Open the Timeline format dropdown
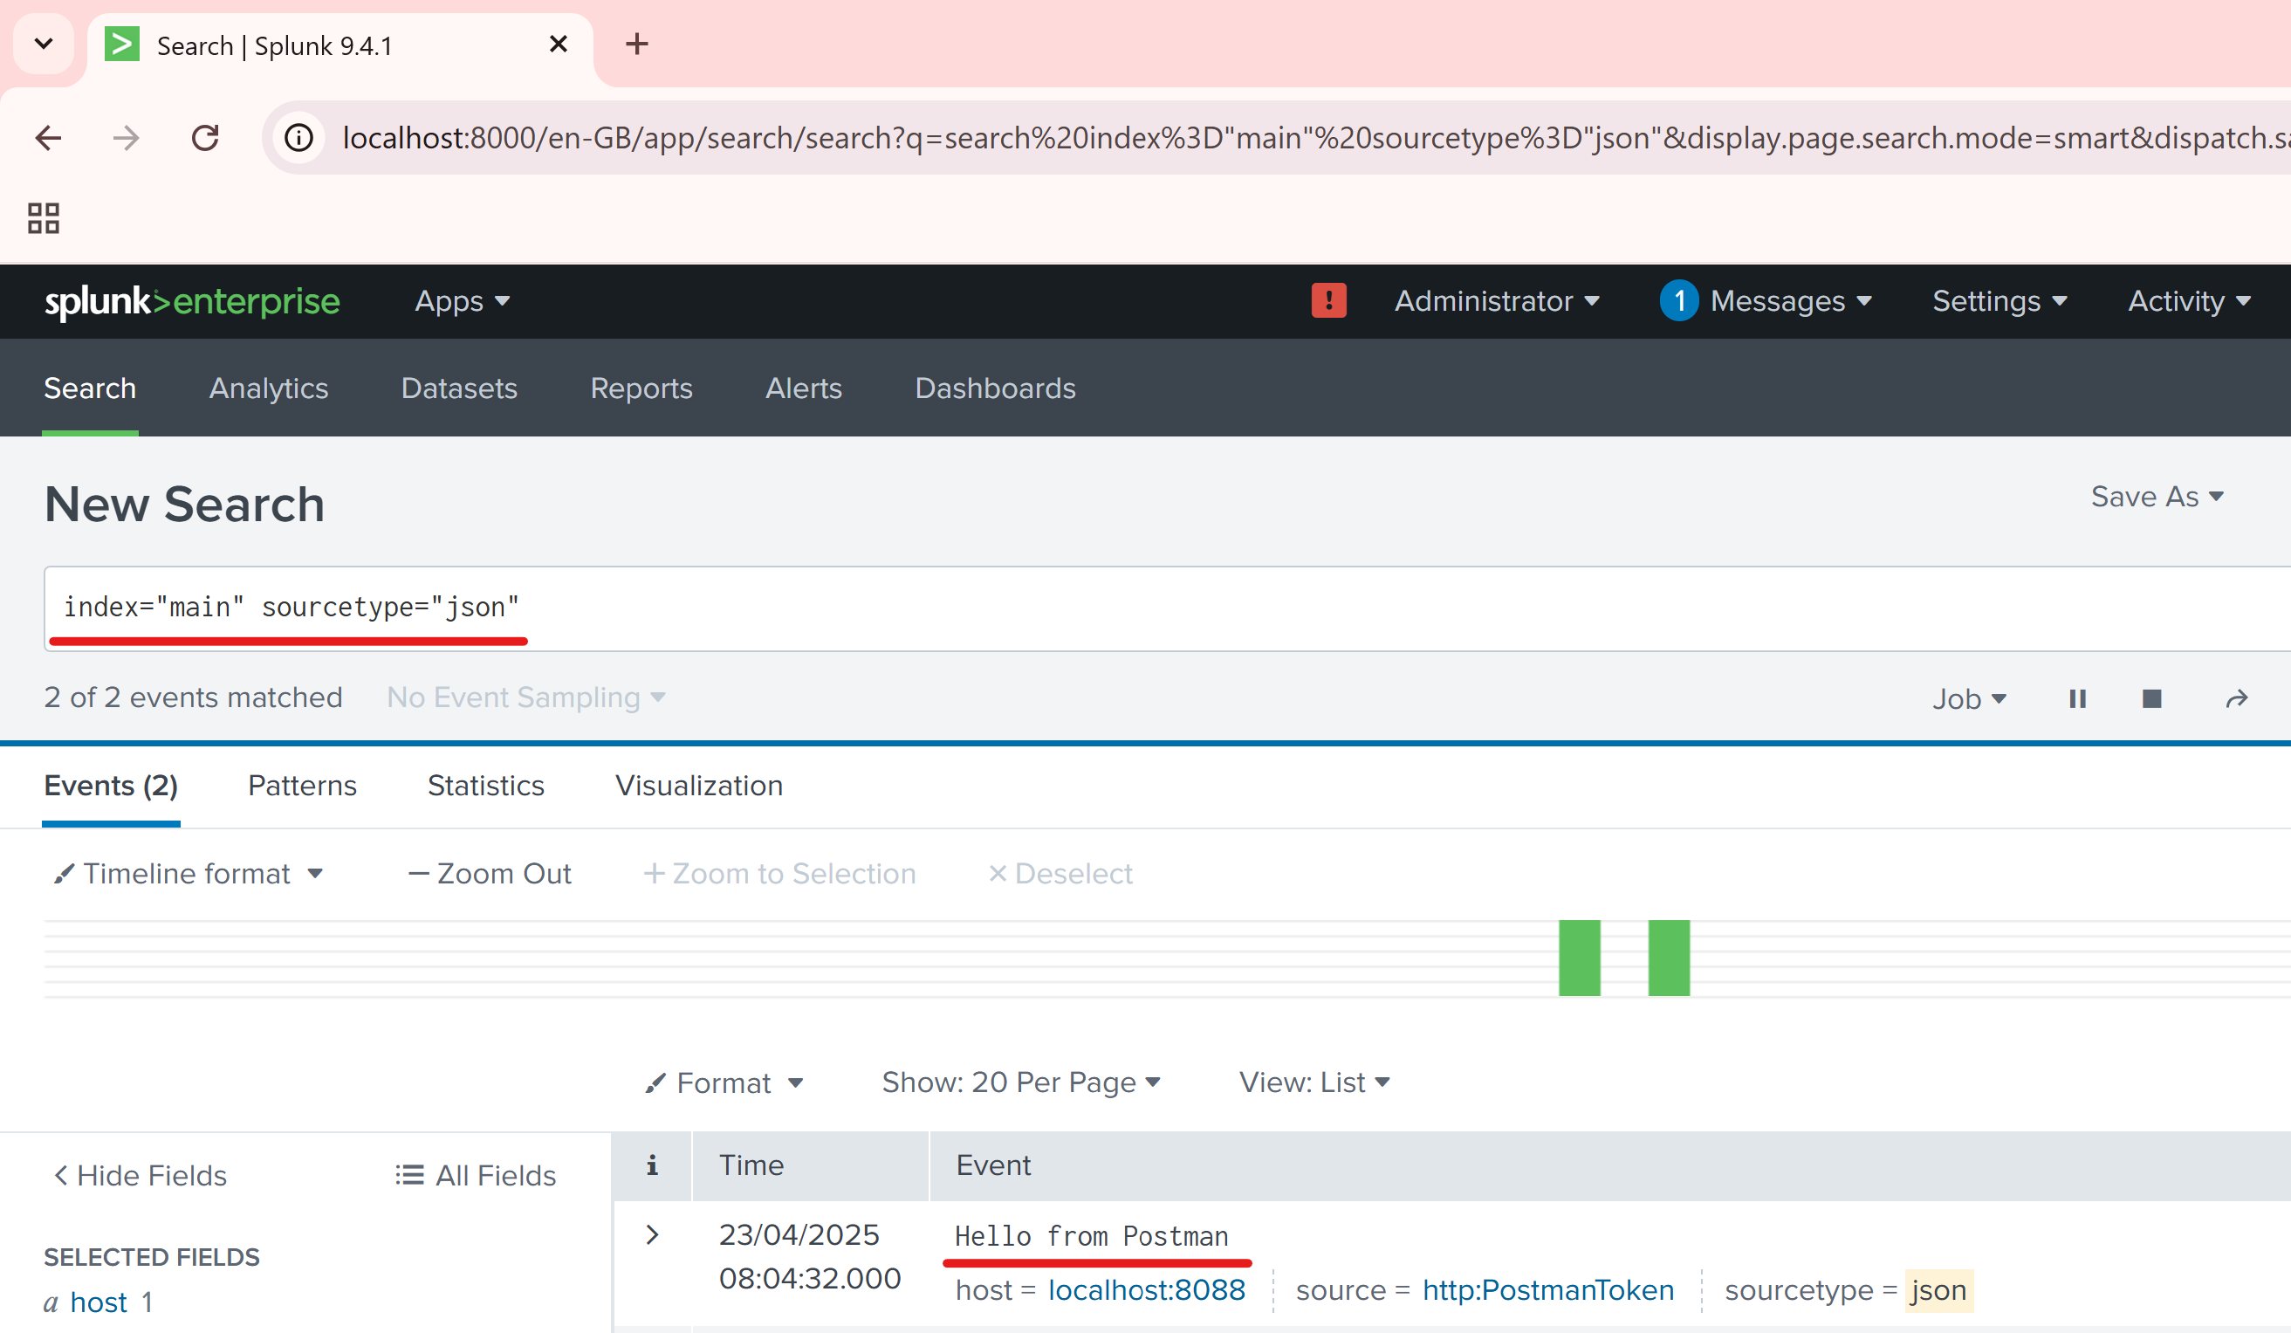The width and height of the screenshot is (2291, 1333). pos(189,874)
